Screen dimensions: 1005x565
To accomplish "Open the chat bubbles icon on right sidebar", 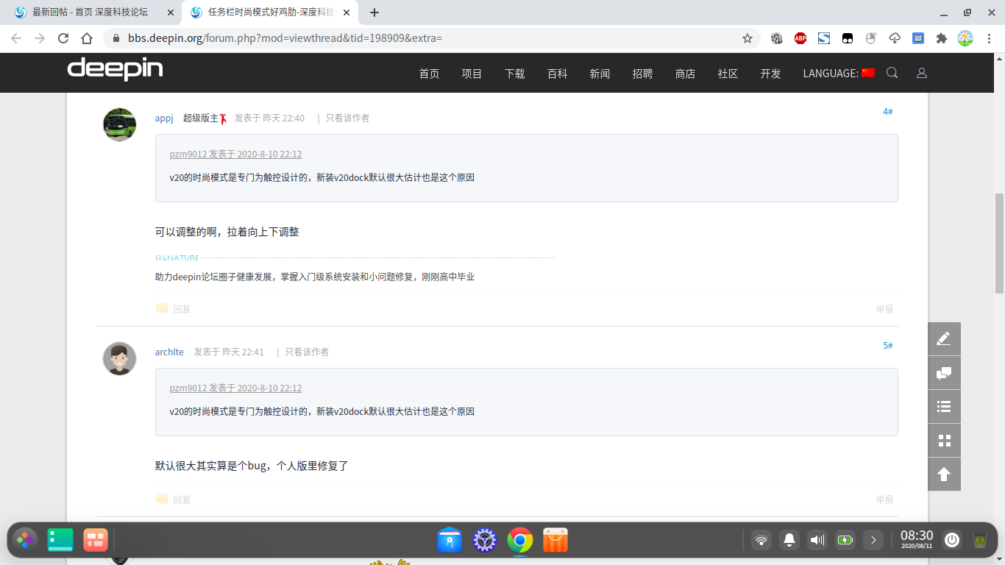I will (x=944, y=373).
